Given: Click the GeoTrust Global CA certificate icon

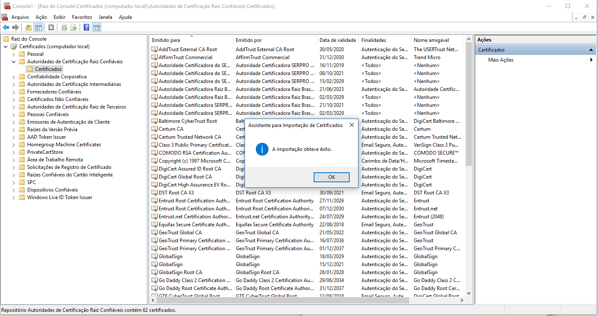Looking at the screenshot, I should pos(155,233).
